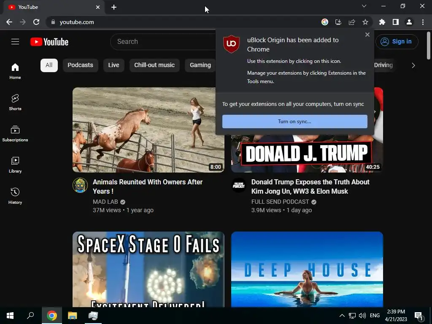
Task: Reload the YouTube page
Action: click(x=36, y=22)
